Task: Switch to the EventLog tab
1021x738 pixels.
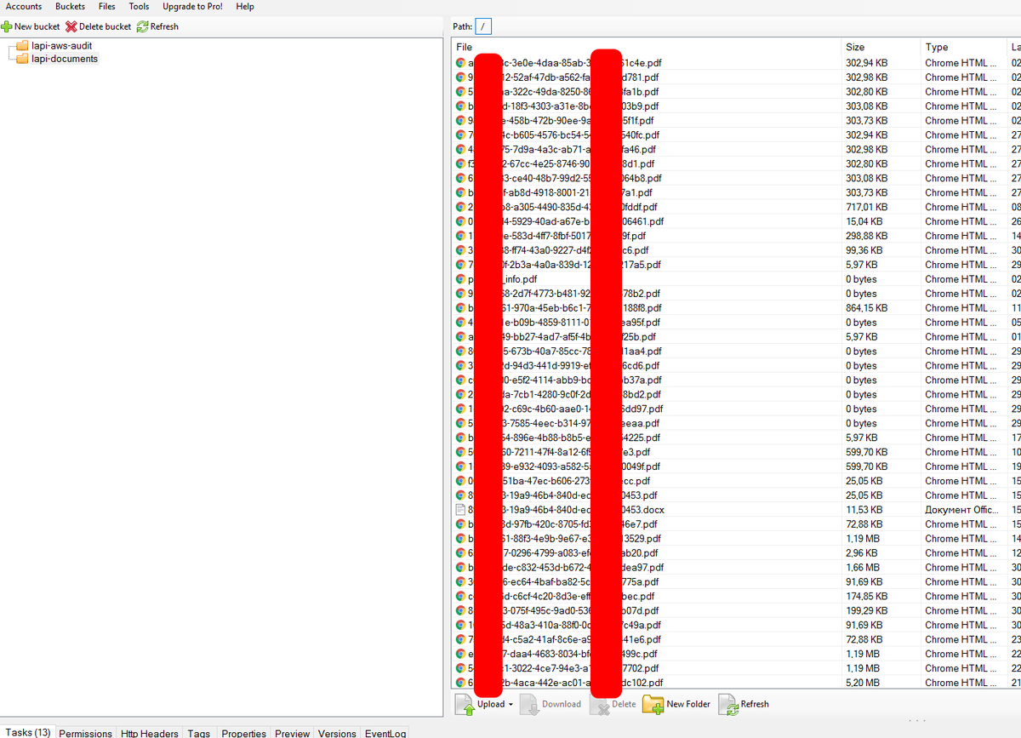Action: point(385,733)
